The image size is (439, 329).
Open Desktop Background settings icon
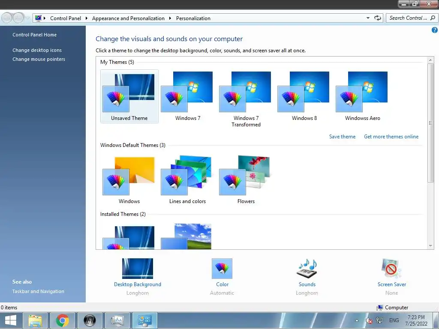coord(138,269)
